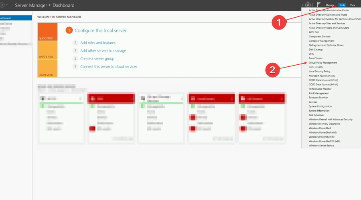Open Active Directory Sites and Services
Screen dimensions: 361x200
click(327, 24)
